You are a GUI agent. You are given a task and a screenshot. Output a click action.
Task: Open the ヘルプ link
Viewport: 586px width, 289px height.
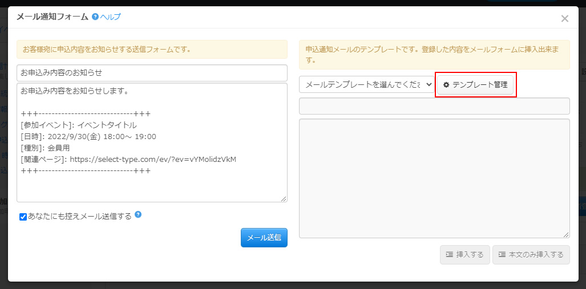[x=110, y=17]
